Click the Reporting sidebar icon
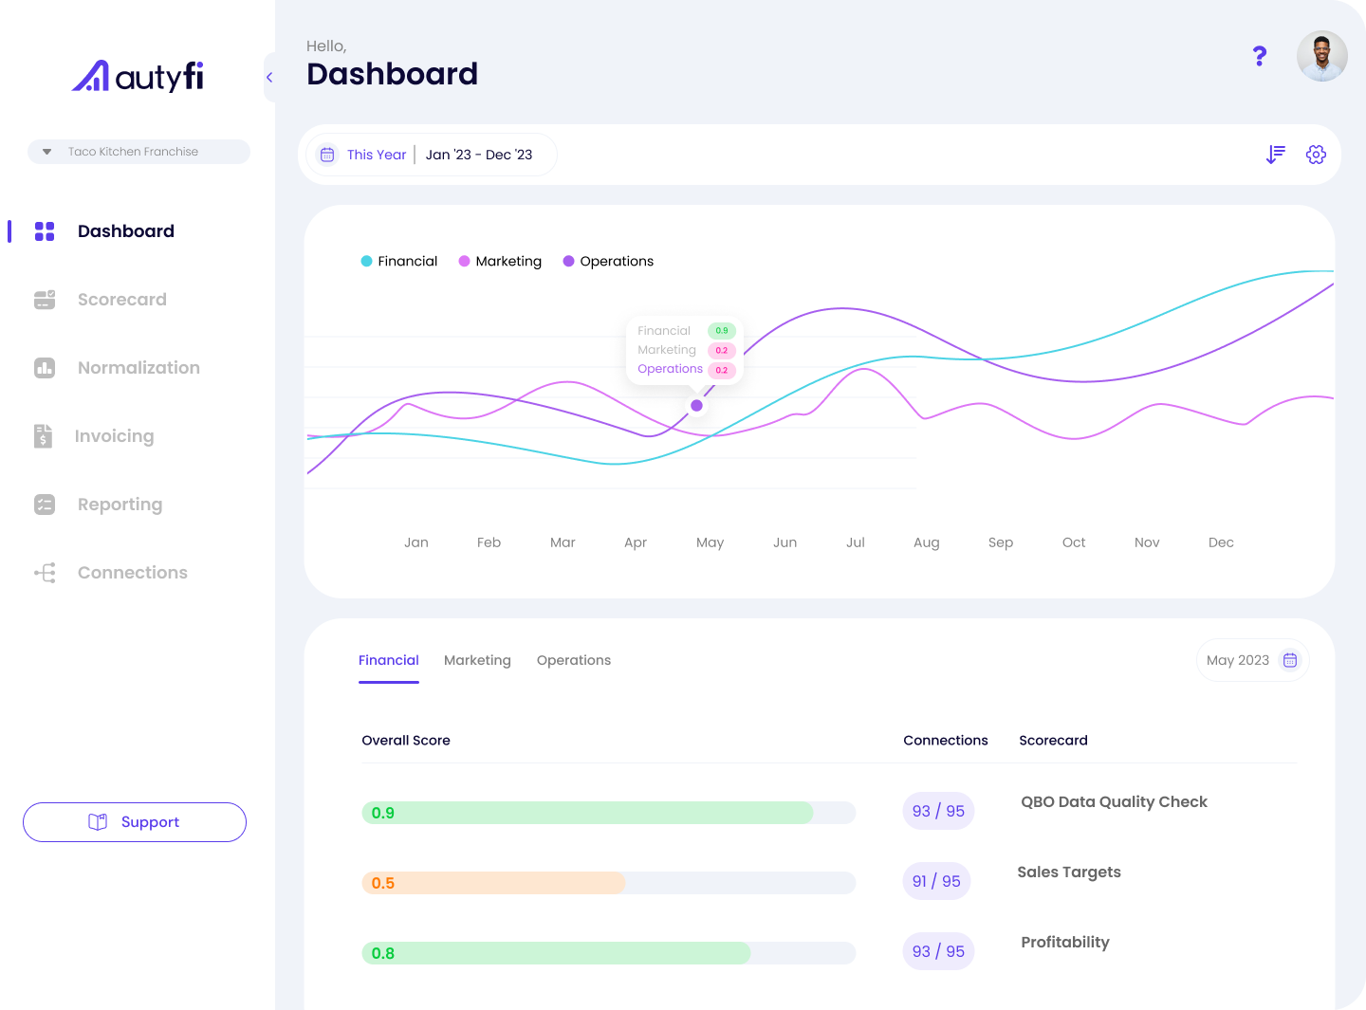1366x1010 pixels. point(45,505)
